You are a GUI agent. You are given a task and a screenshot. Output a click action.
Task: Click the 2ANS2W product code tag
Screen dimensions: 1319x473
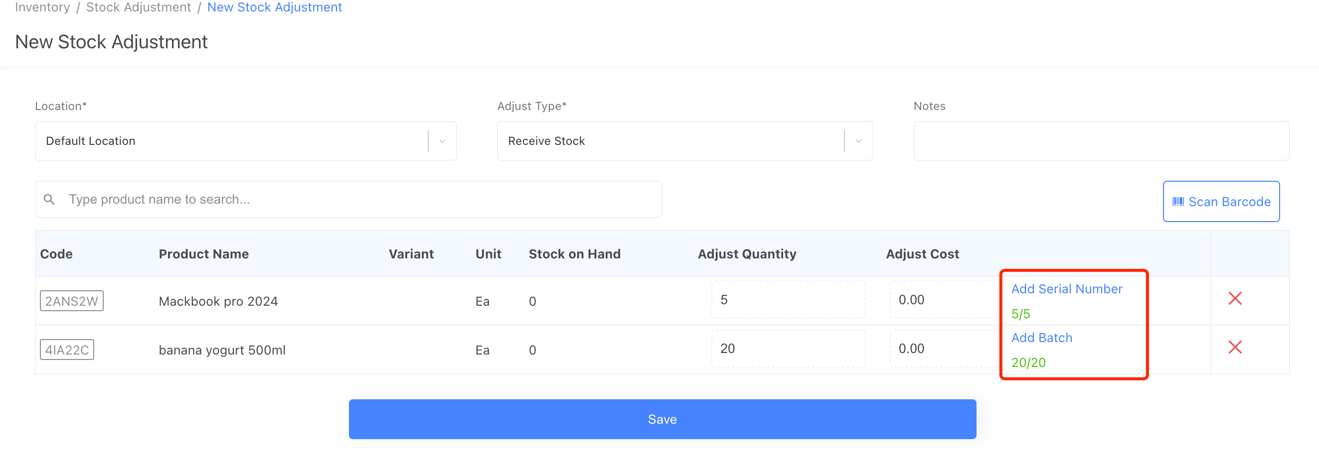coord(72,301)
